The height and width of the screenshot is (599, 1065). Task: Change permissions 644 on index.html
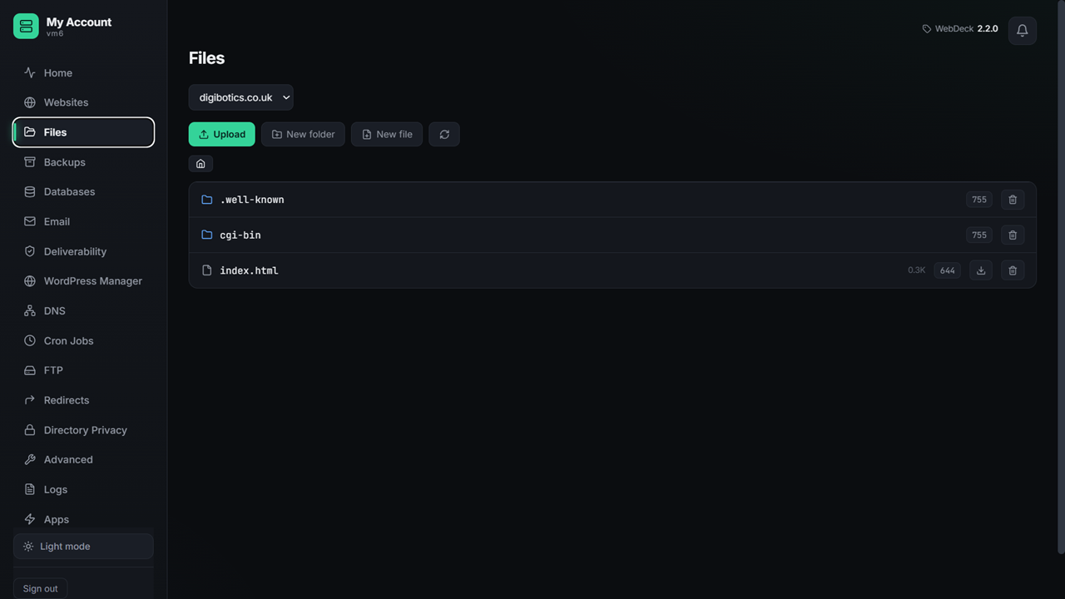[x=948, y=270]
